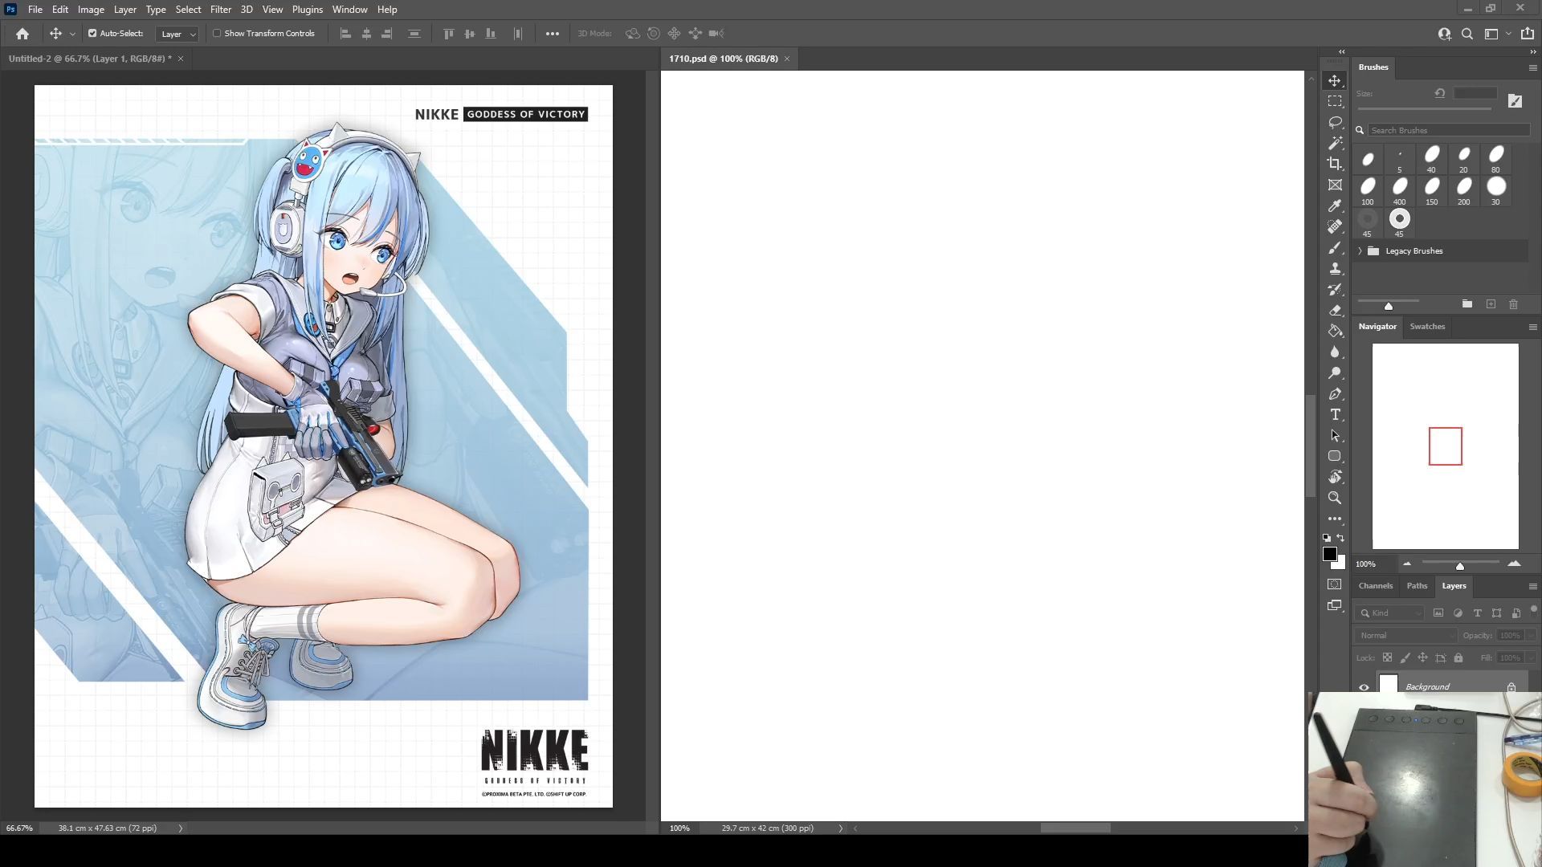Viewport: 1542px width, 867px height.
Task: Reset to default foreground and background colors
Action: point(1327,538)
